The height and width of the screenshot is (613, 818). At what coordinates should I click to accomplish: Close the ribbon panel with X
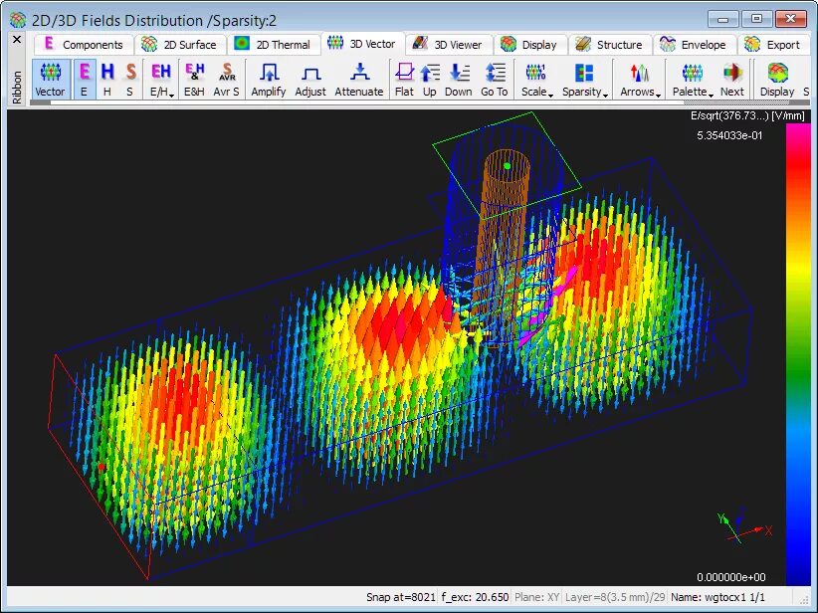click(x=17, y=39)
